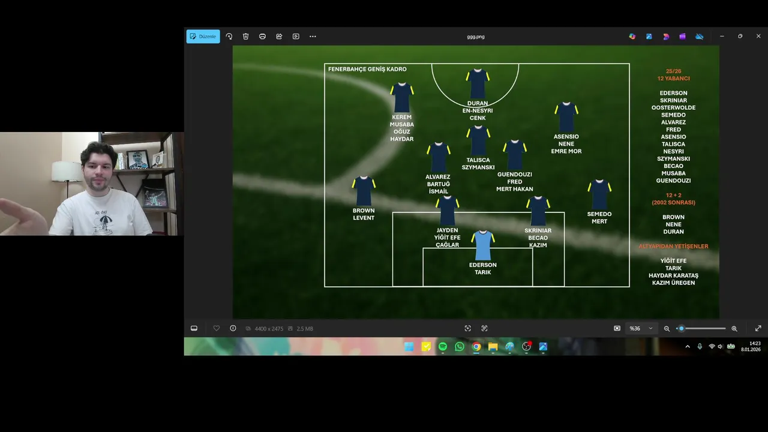
Task: Delete the image with the trash icon
Action: tap(245, 37)
